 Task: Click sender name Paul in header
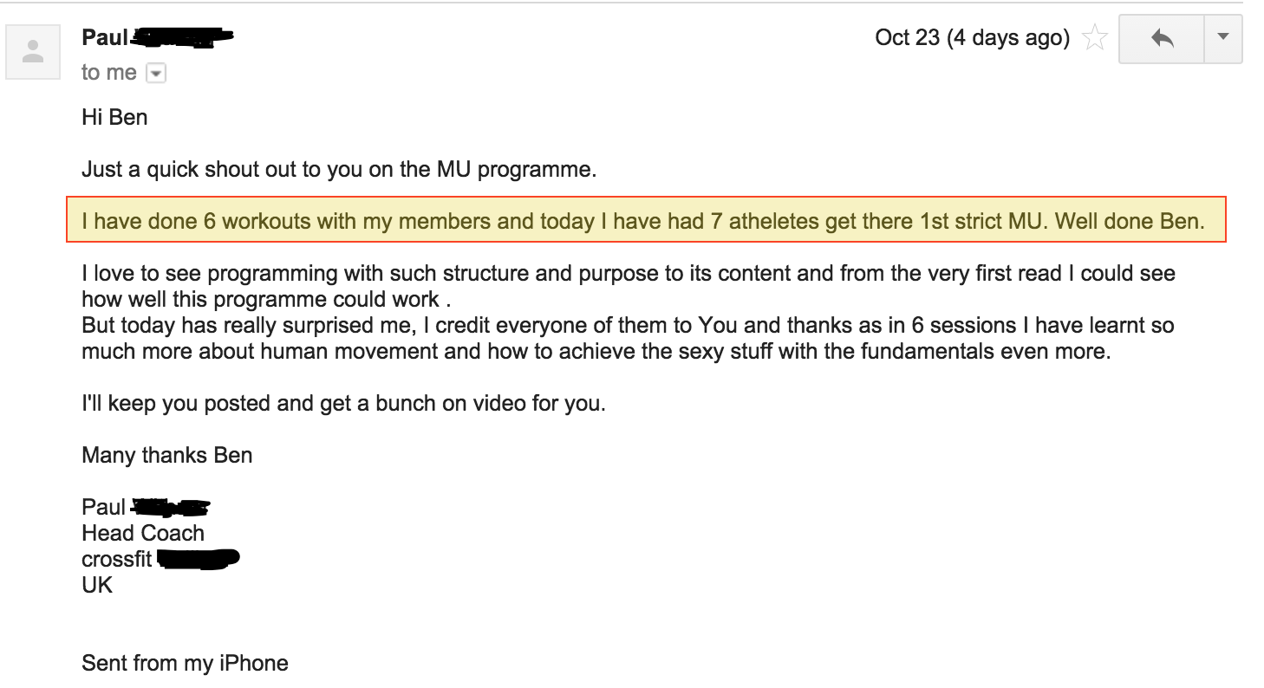[105, 37]
